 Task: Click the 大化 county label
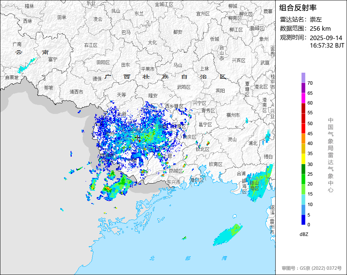(152, 42)
